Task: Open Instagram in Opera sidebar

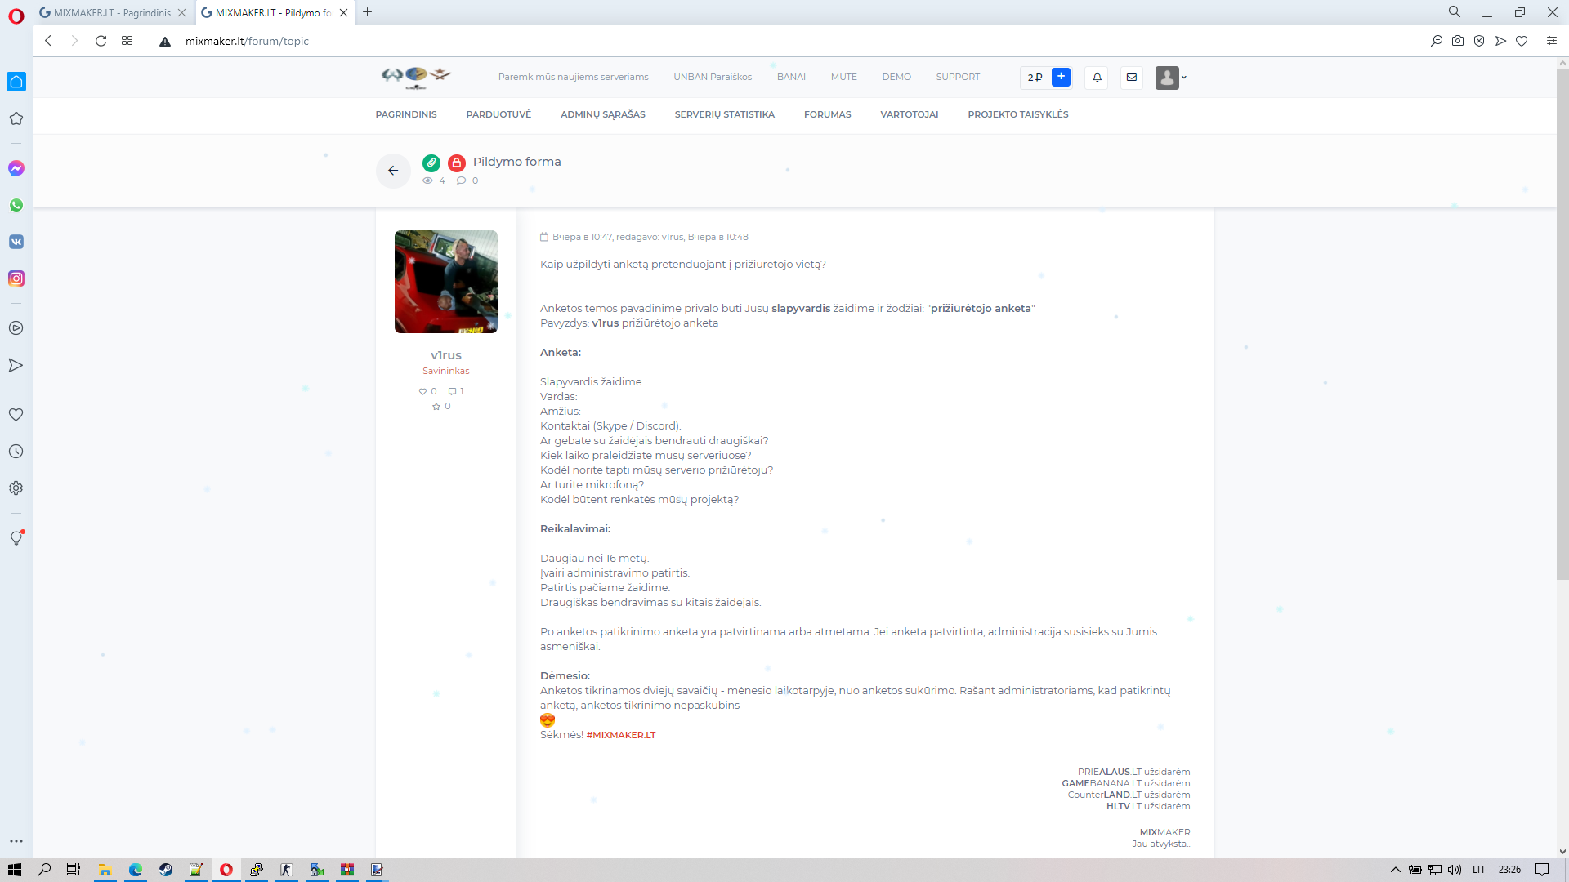Action: click(16, 278)
